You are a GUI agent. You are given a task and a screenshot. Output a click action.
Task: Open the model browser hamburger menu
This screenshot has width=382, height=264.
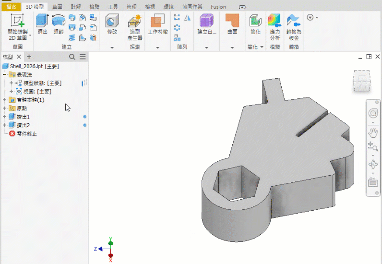coord(83,57)
